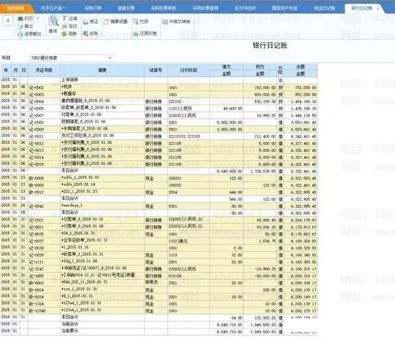Select voucher 记-0009 cell
The image size is (395, 338).
(44, 129)
